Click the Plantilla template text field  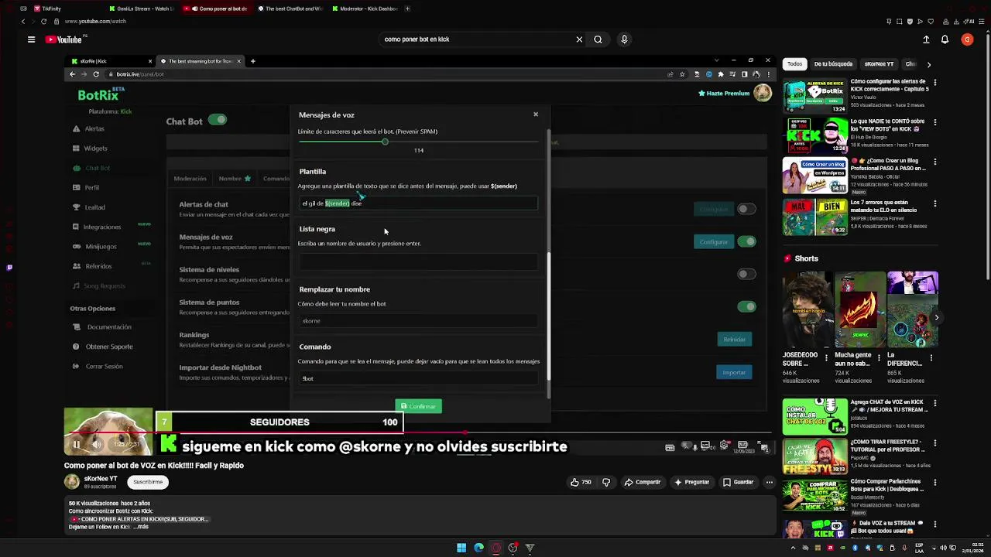click(x=418, y=203)
